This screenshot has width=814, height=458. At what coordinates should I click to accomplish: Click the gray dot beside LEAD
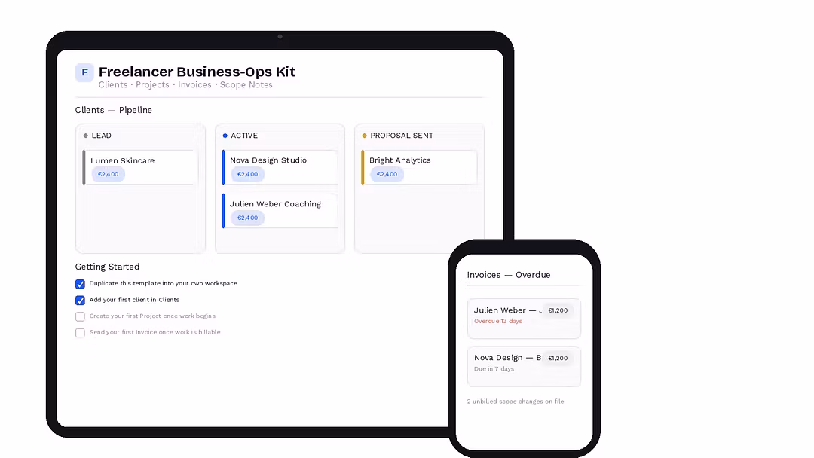tap(86, 136)
